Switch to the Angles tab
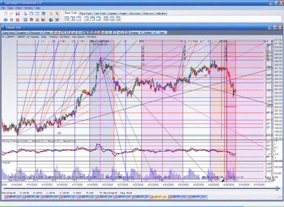 coord(123,13)
